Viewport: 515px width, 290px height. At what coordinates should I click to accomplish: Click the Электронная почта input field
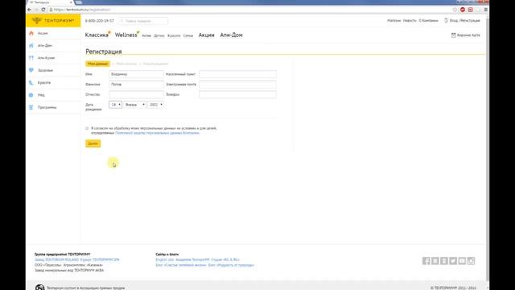[238, 85]
